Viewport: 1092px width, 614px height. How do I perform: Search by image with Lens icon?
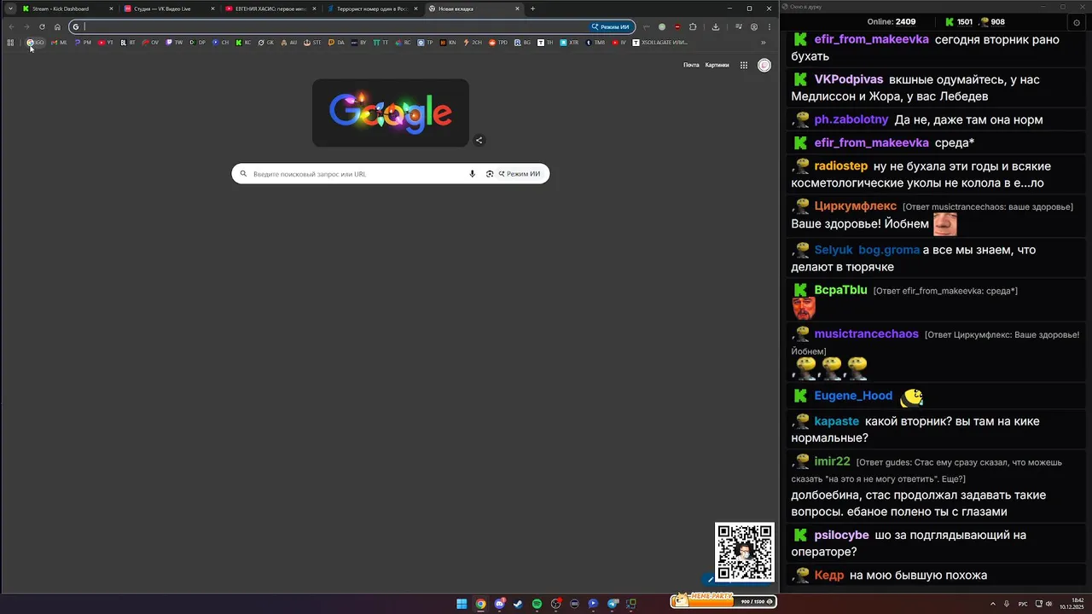pyautogui.click(x=490, y=174)
